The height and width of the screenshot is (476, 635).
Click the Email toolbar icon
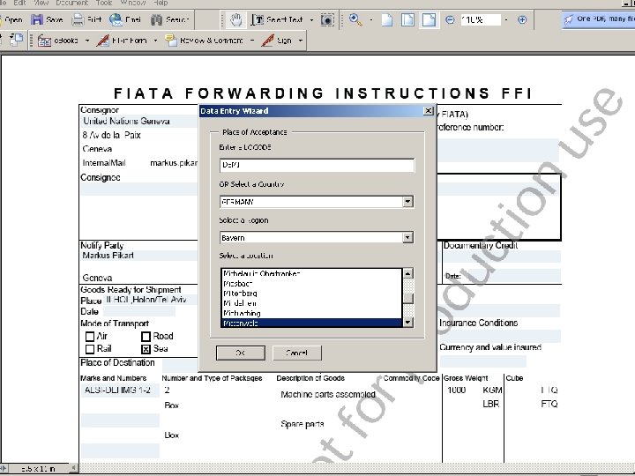pyautogui.click(x=116, y=19)
